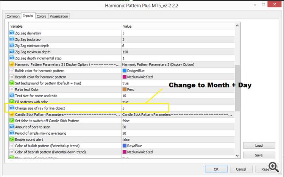Click the icon beside Zig Zag depth incremental step
The image size is (284, 177).
click(x=12, y=58)
